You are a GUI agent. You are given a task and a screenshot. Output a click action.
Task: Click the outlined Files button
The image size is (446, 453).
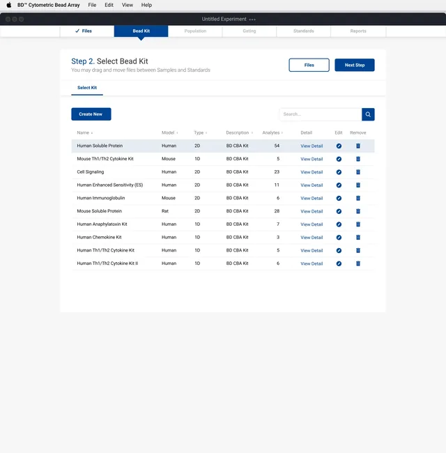309,65
